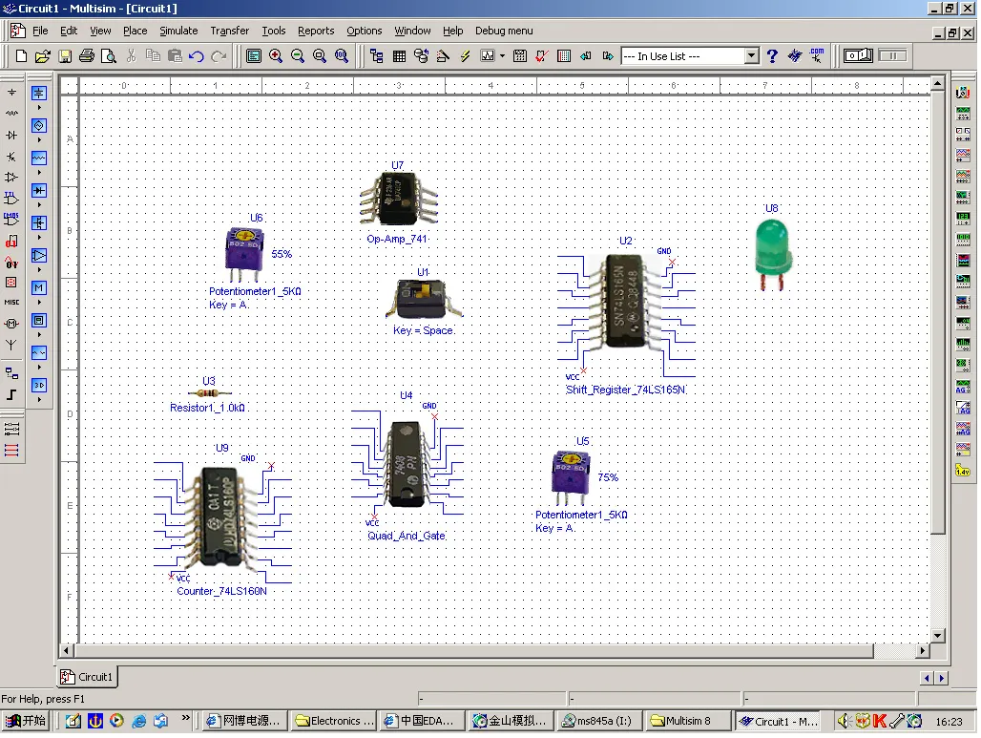Select the U6 potentiometer at 55%
This screenshot has width=981, height=738.
point(244,254)
